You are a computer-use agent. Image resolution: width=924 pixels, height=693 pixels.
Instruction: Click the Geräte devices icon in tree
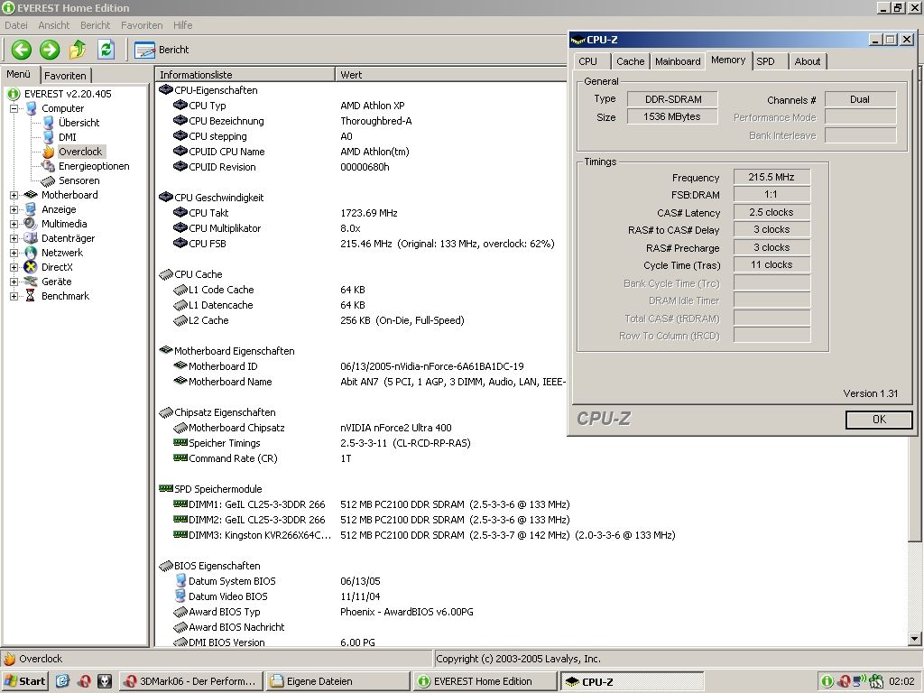pos(31,282)
